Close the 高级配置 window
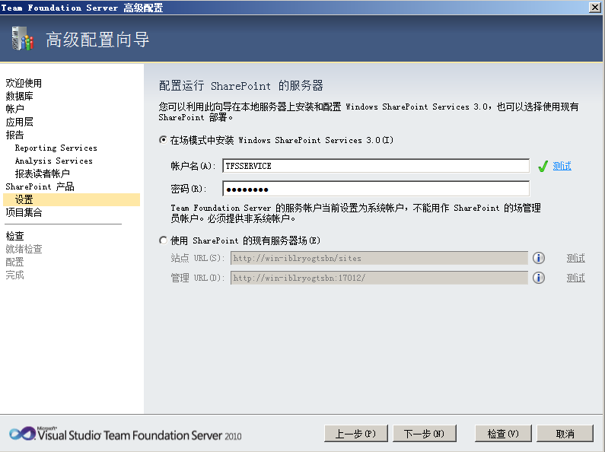Viewport: 605px width, 452px height. [x=594, y=8]
